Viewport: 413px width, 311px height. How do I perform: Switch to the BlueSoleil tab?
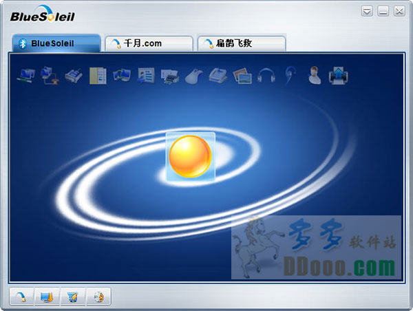56,43
